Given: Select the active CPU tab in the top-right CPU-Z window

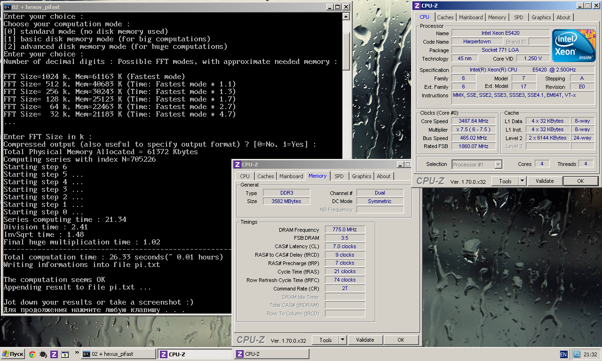Looking at the screenshot, I should point(424,17).
